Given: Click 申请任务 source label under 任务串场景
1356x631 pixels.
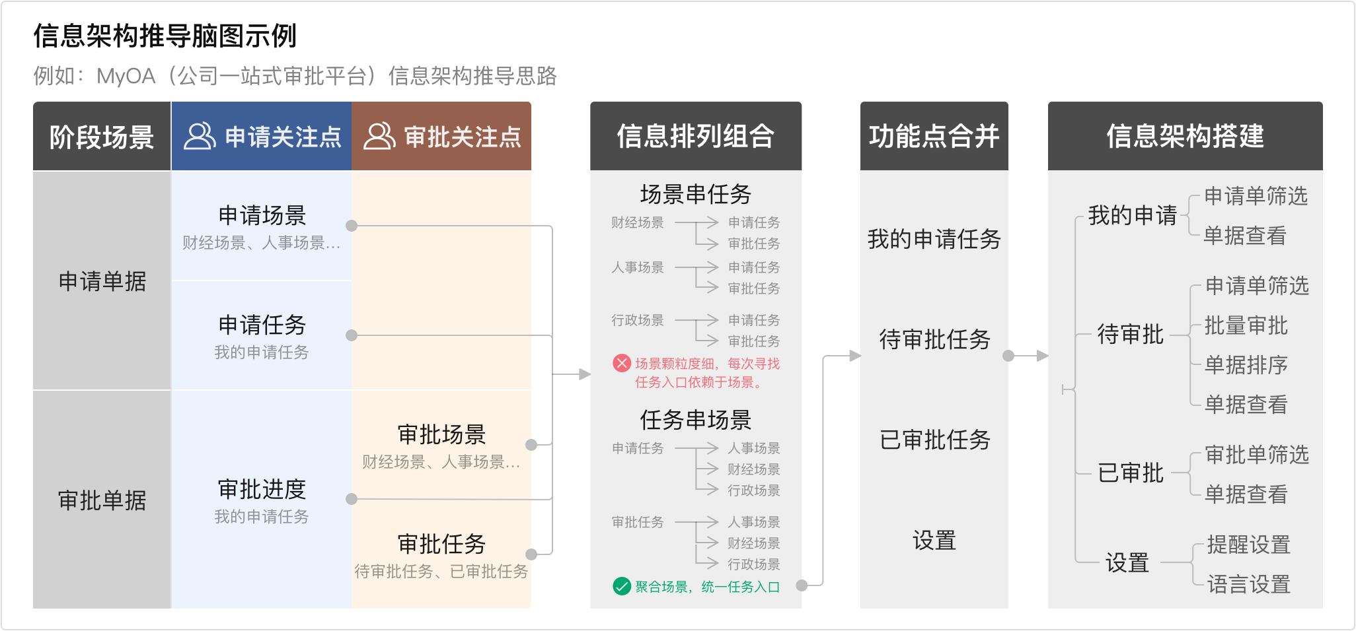Looking at the screenshot, I should 638,448.
